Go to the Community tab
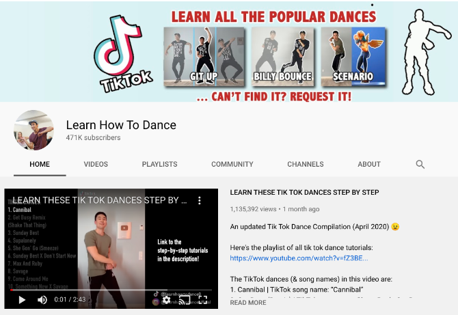The width and height of the screenshot is (458, 315). coord(232,164)
